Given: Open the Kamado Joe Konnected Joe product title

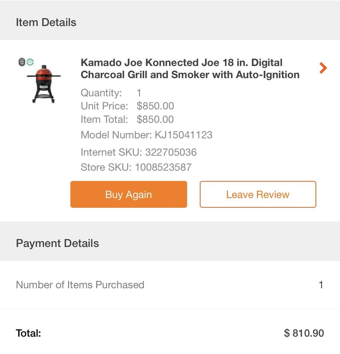Looking at the screenshot, I should pos(190,69).
